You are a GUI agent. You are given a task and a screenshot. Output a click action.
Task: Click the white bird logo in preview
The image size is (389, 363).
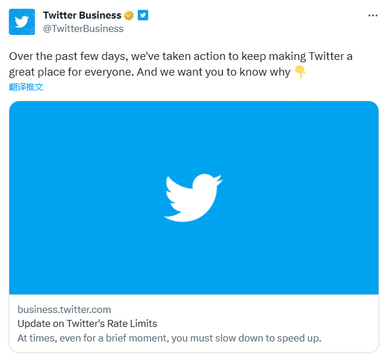pyautogui.click(x=193, y=197)
